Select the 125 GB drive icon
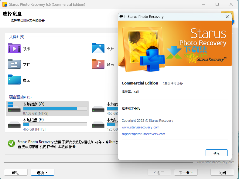 point(98,125)
